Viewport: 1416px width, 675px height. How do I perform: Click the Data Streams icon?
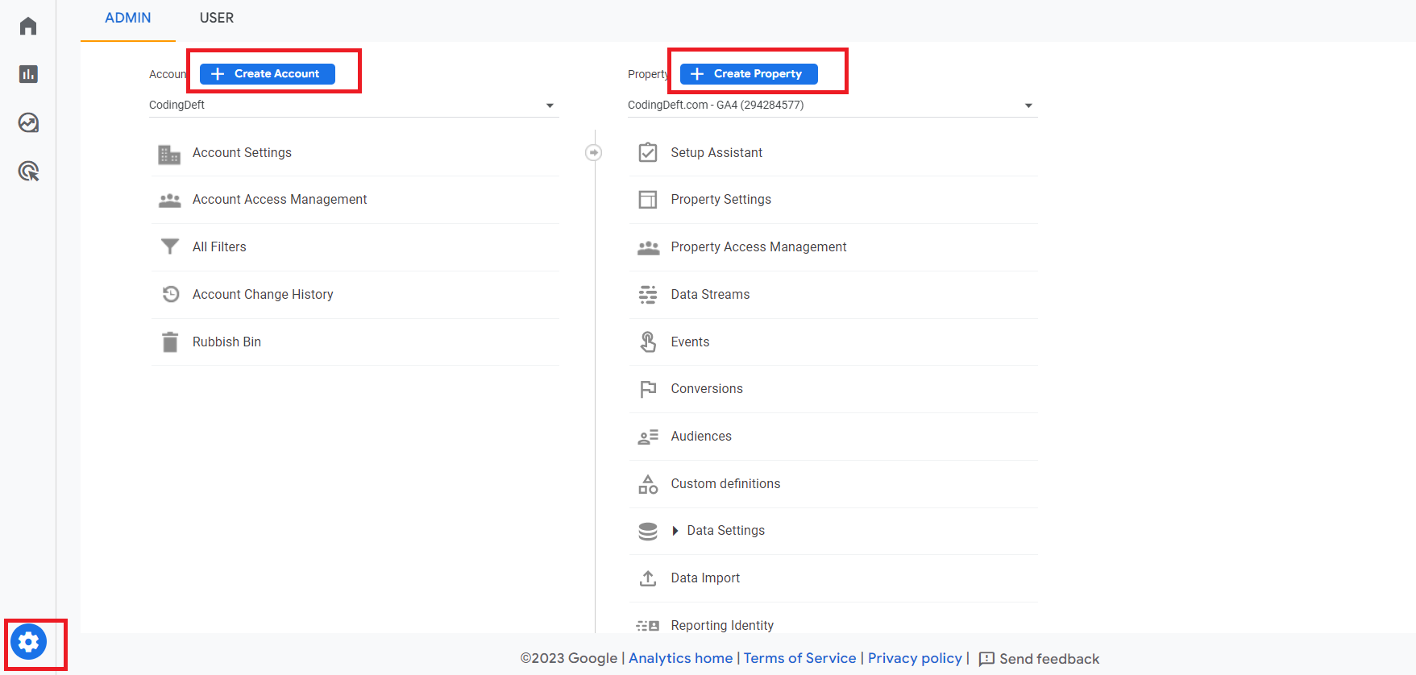click(648, 295)
